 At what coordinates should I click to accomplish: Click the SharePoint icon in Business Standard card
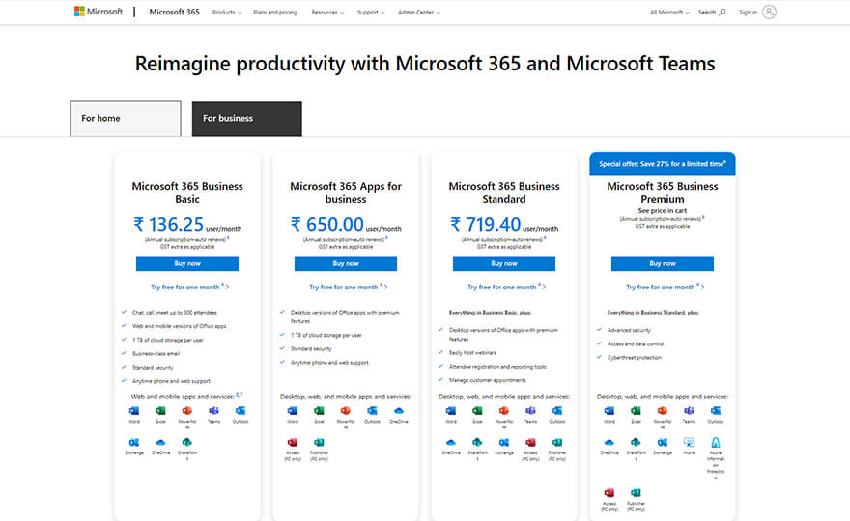pos(477,443)
